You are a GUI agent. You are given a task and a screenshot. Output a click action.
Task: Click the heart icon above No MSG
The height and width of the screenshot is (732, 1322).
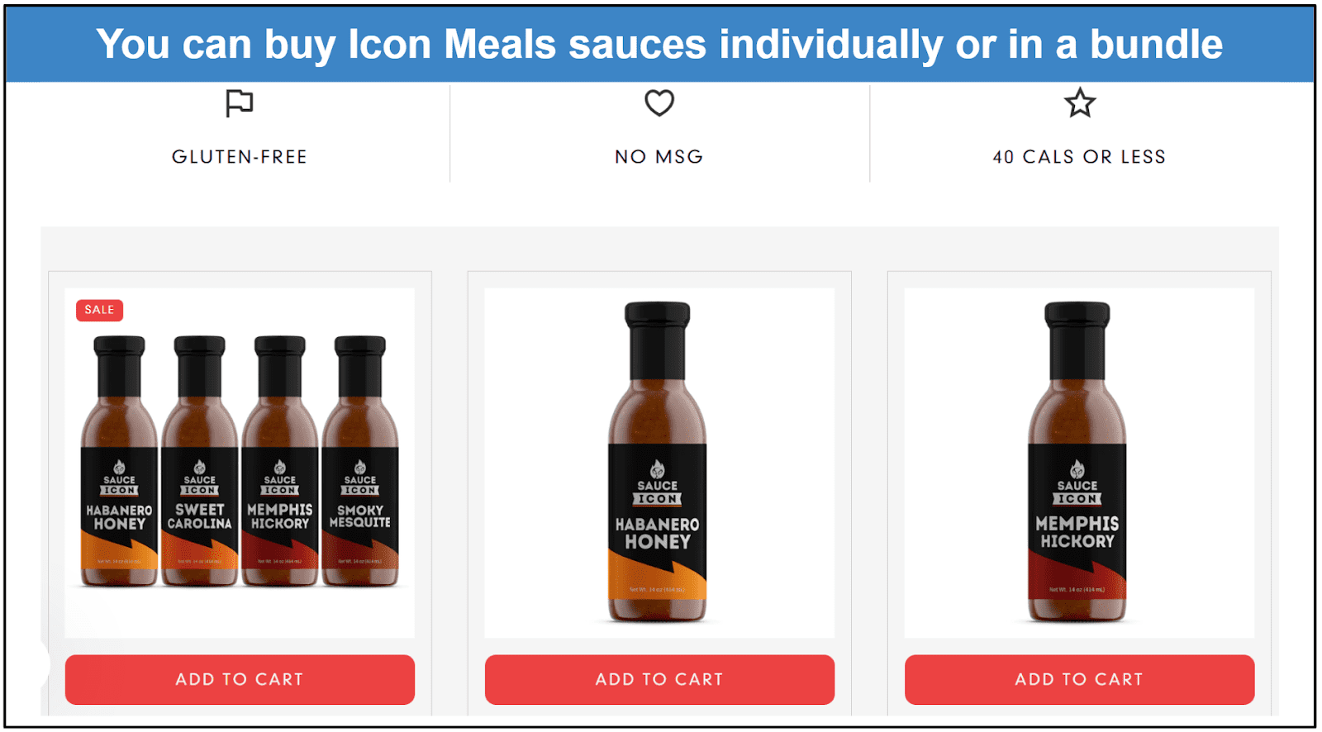tap(659, 103)
